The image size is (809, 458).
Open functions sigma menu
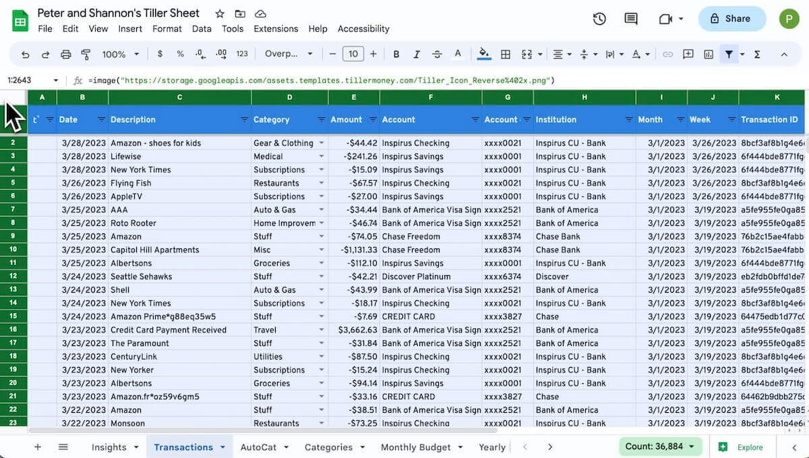757,54
